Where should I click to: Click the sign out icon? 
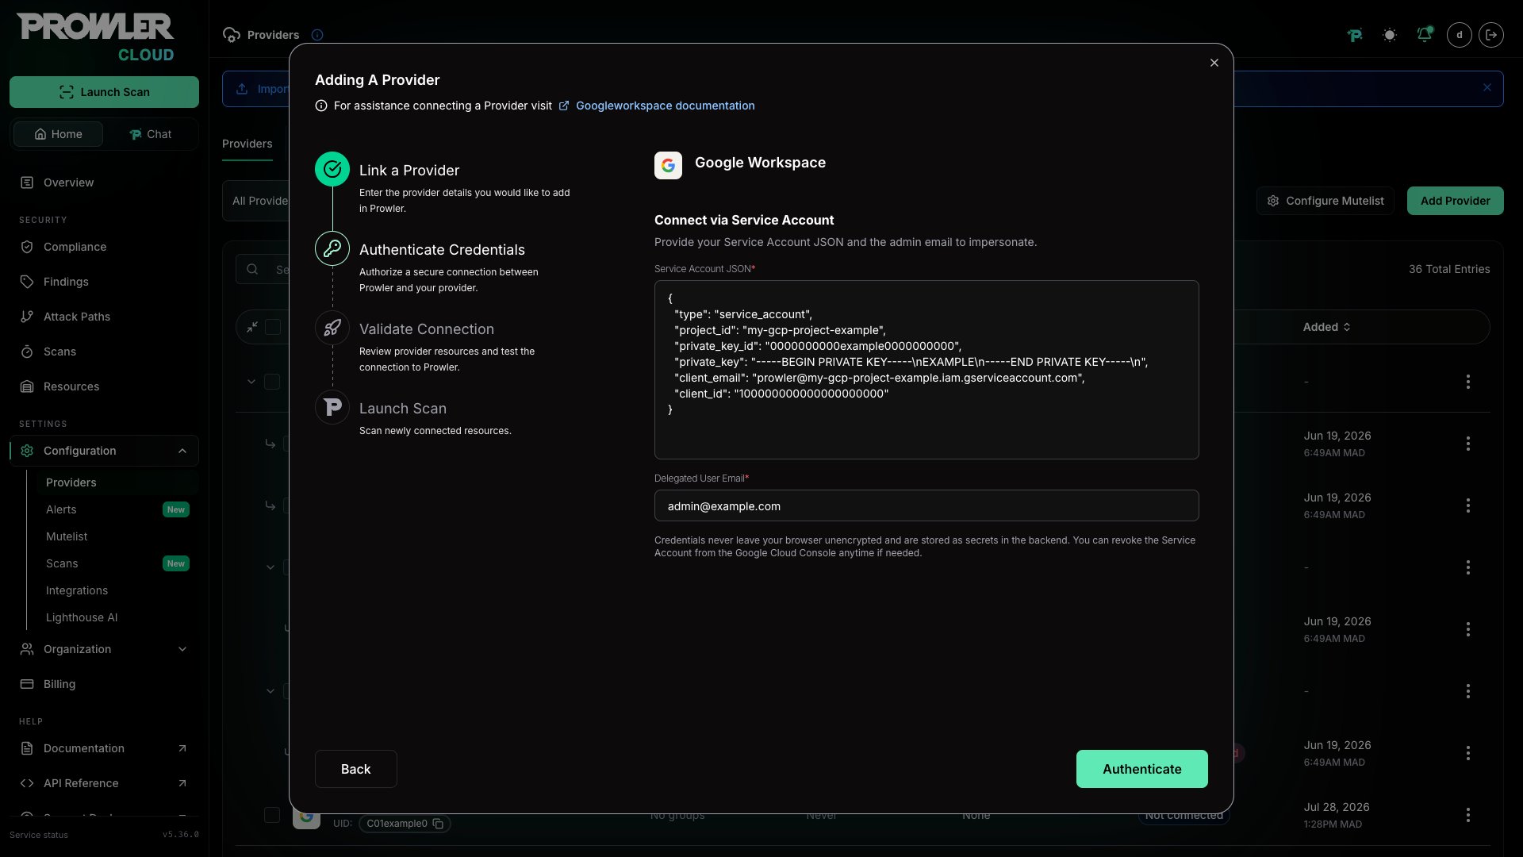tap(1491, 35)
